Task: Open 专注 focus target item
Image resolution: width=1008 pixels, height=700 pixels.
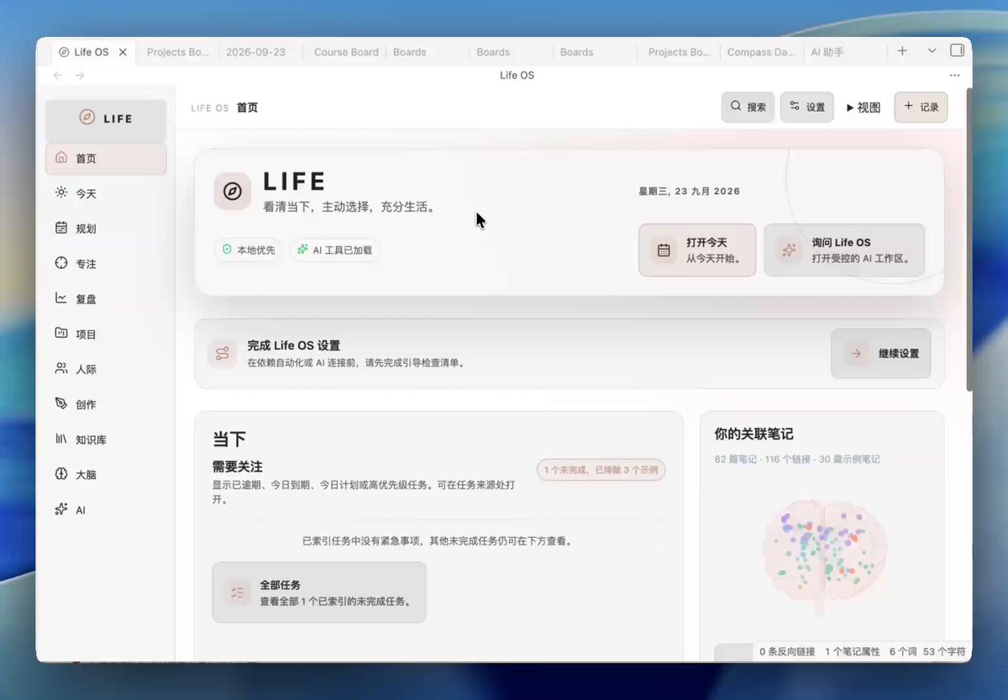Action: 106,264
